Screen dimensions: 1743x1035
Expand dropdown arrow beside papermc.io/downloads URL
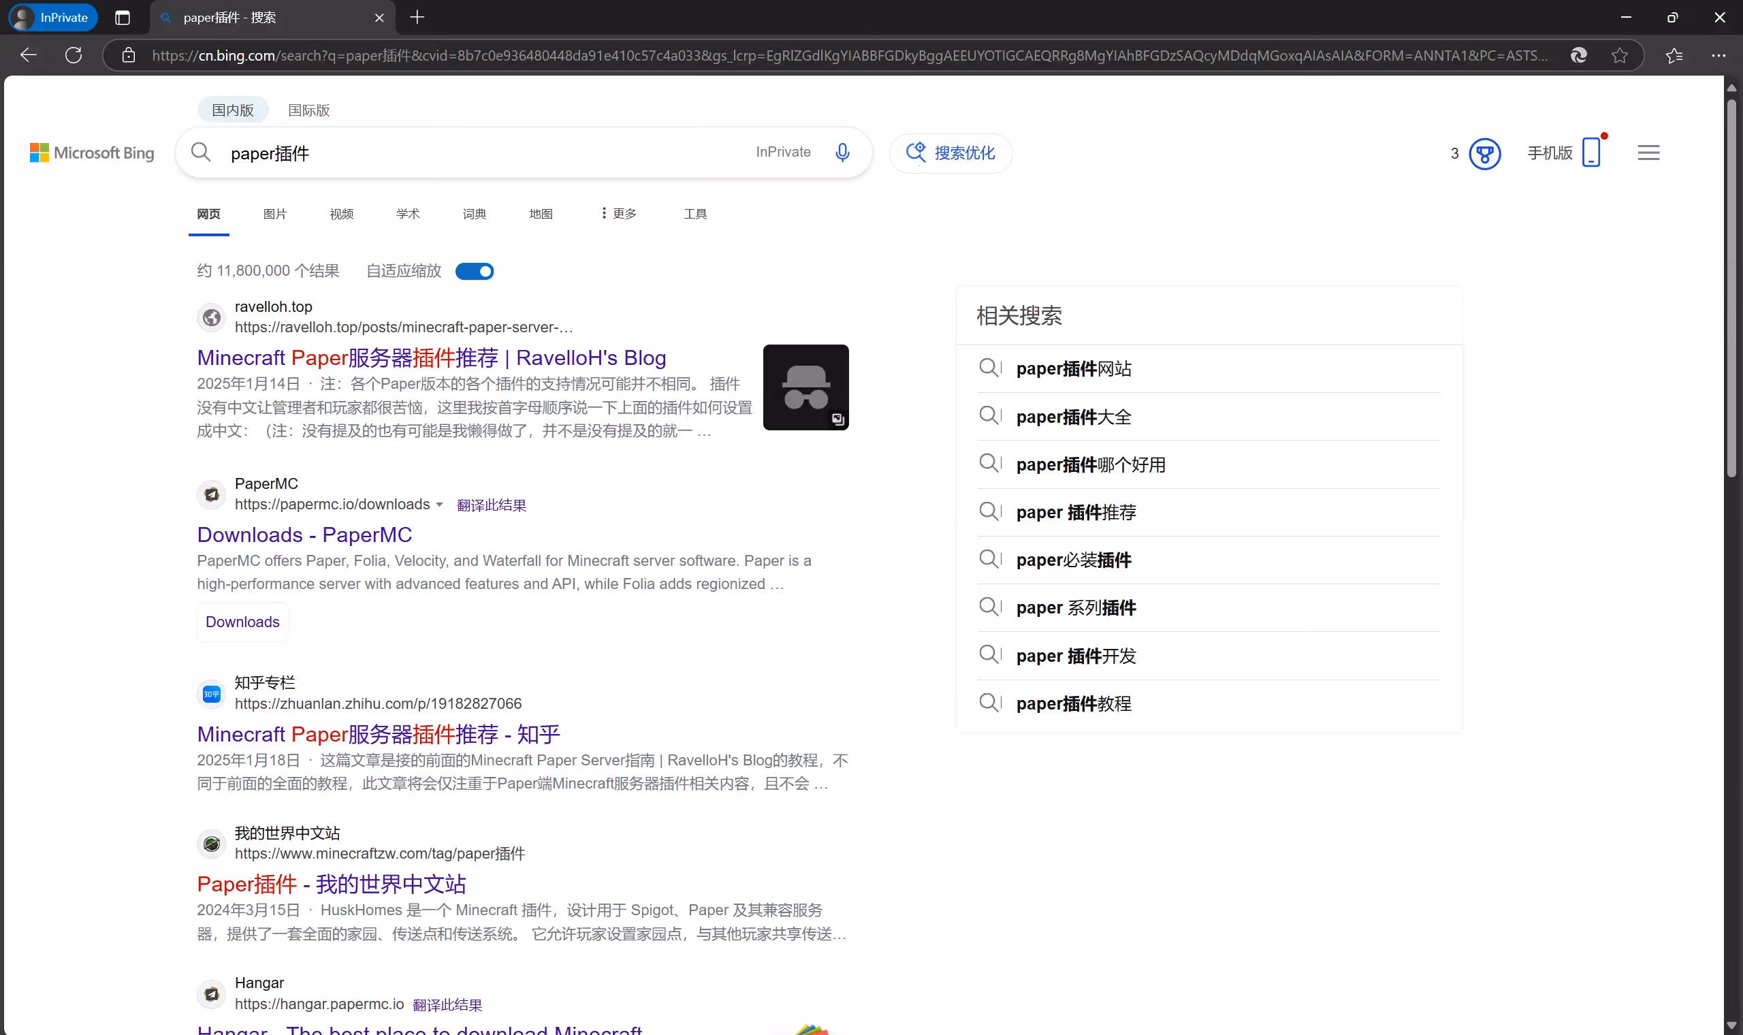point(439,505)
